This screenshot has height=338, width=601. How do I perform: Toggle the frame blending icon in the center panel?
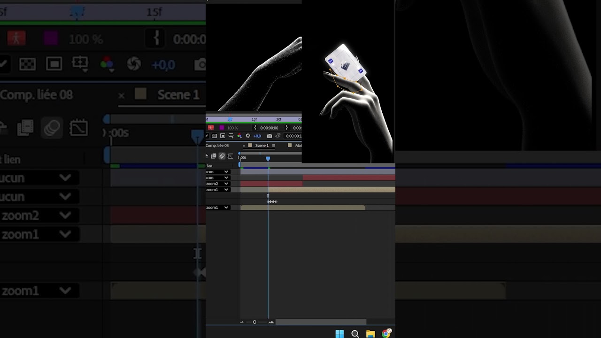(214, 156)
